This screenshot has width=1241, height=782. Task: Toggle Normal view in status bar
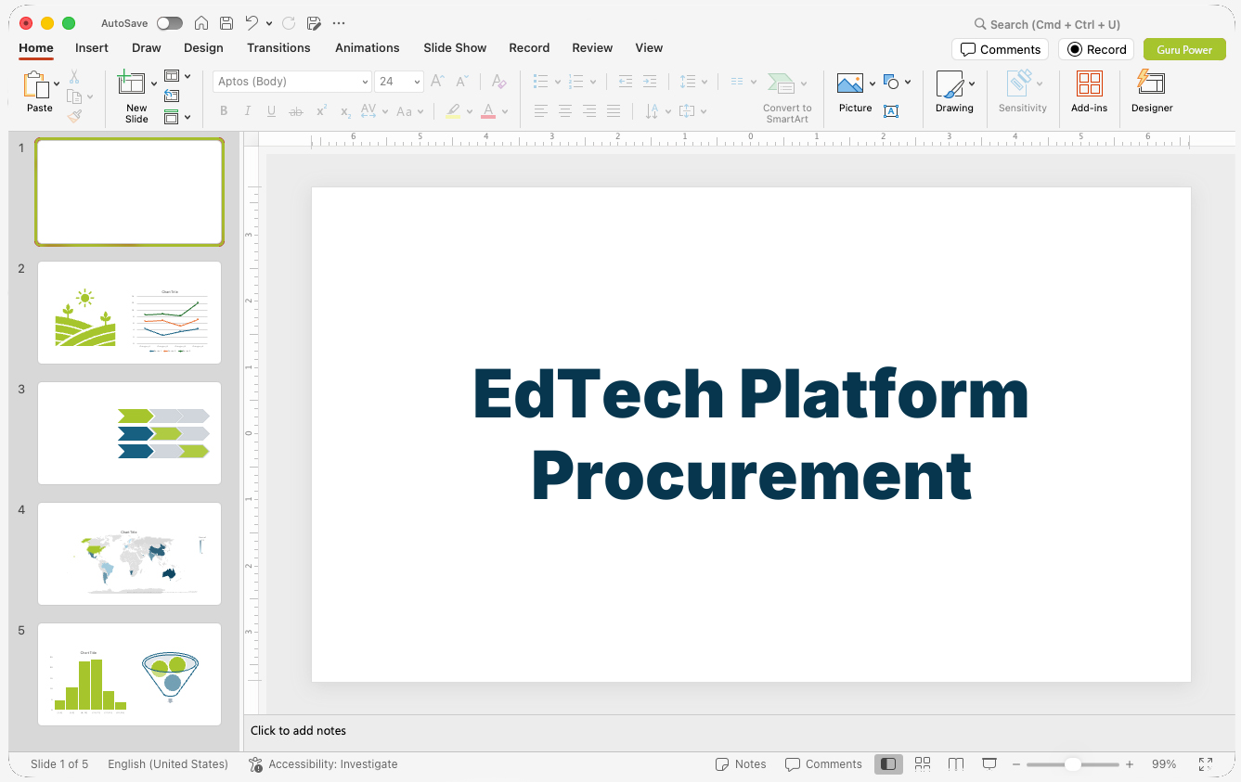coord(888,764)
